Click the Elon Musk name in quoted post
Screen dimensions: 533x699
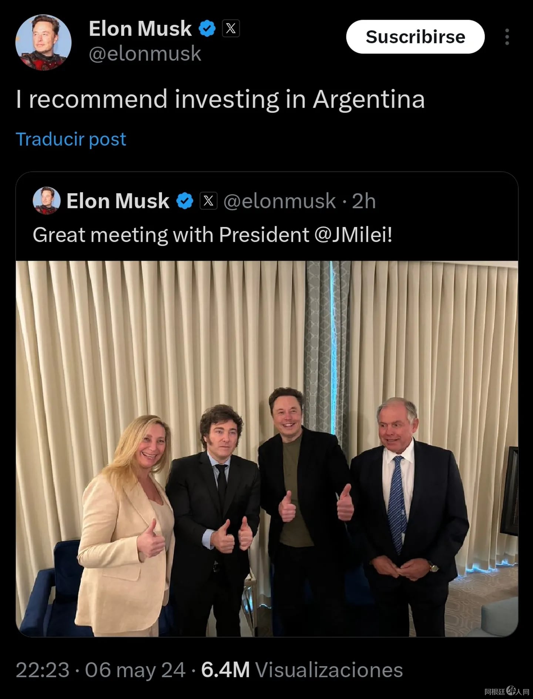118,201
